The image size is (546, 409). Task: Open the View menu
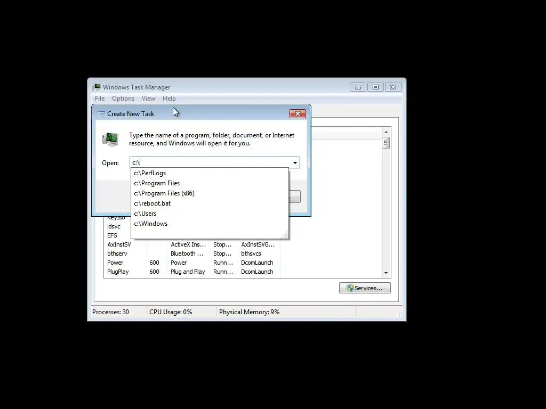tap(148, 99)
